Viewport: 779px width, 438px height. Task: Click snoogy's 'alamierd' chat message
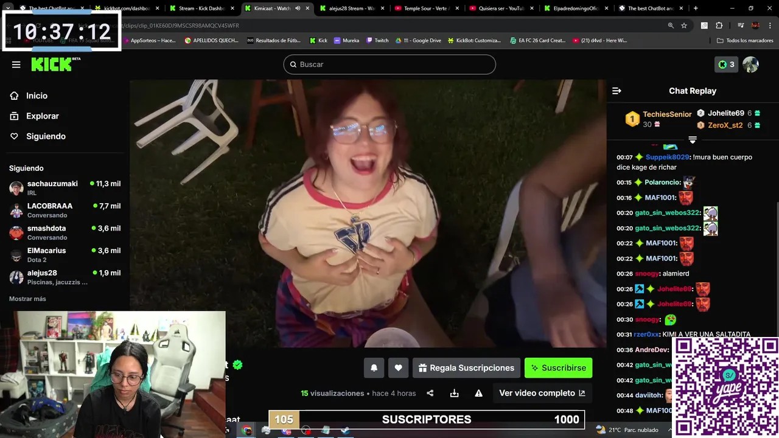(675, 274)
